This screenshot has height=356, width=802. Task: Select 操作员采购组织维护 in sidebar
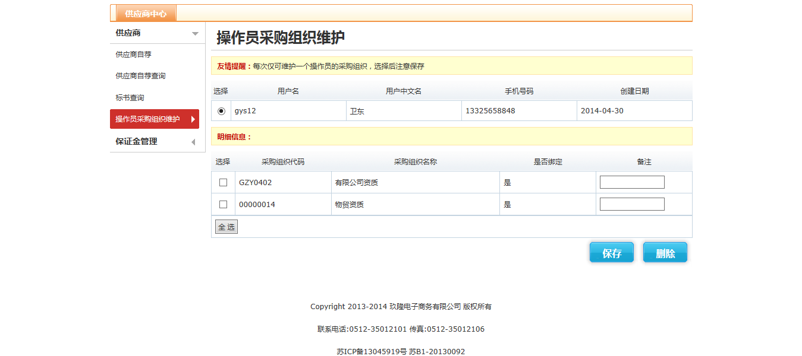click(148, 119)
